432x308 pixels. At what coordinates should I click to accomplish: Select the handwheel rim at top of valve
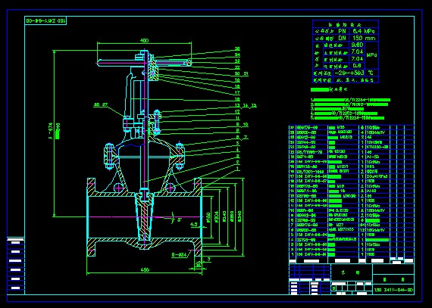coord(143,64)
